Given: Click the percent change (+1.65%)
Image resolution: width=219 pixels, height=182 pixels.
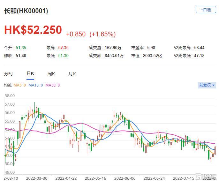Looking at the screenshot, I should pos(103,34).
